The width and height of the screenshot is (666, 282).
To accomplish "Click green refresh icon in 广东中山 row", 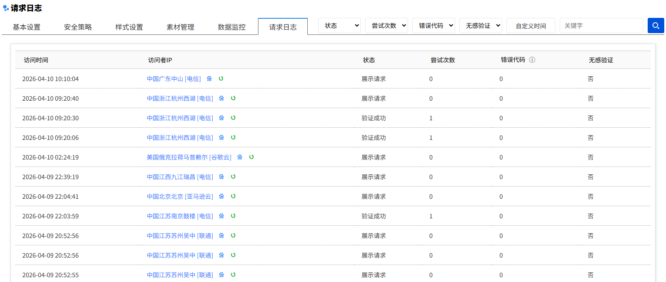I will 221,78.
